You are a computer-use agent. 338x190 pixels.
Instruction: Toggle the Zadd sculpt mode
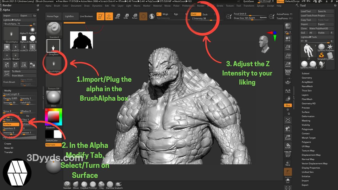coord(196,14)
